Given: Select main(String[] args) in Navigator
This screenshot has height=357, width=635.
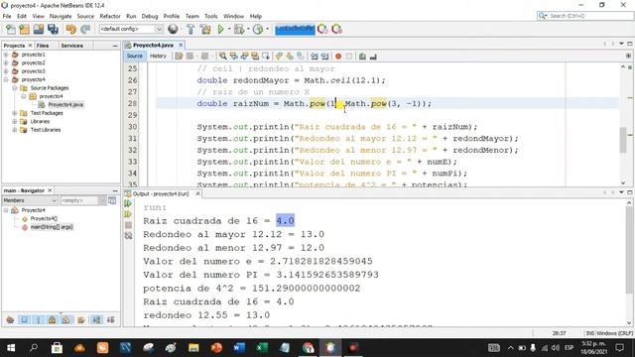Looking at the screenshot, I should (52, 227).
